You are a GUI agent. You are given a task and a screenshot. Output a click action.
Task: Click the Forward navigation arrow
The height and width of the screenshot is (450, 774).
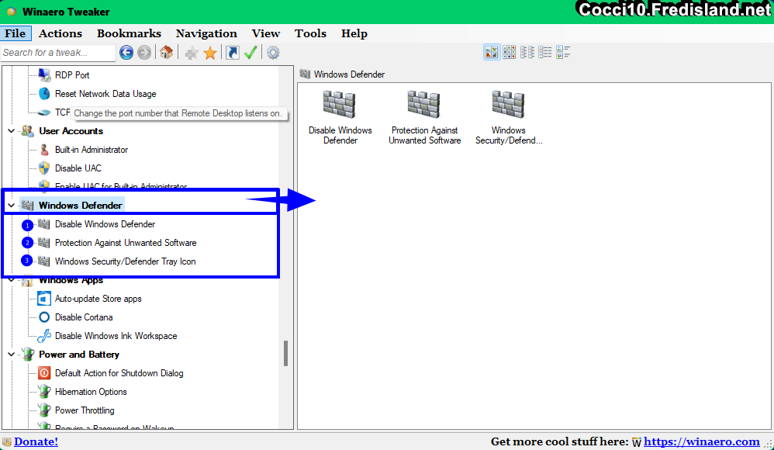[144, 52]
